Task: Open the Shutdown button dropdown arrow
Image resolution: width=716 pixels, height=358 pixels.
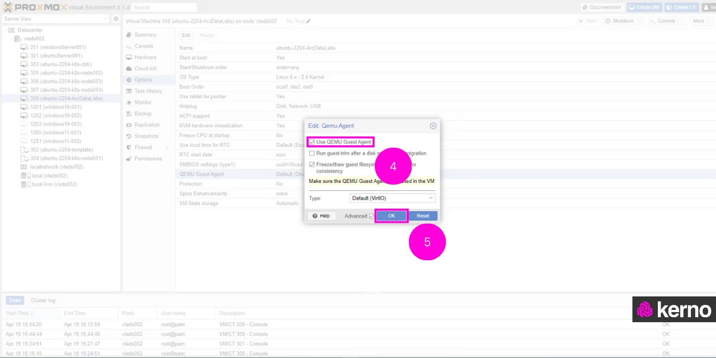Action: (x=640, y=21)
